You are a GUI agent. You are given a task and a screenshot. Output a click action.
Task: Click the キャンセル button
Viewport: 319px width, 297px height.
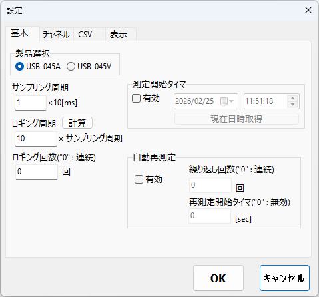tap(284, 278)
